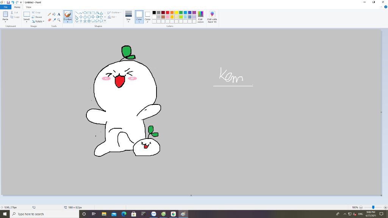Choose the Oval shape
Viewport: 388px width, 218px height.
(x=85, y=13)
